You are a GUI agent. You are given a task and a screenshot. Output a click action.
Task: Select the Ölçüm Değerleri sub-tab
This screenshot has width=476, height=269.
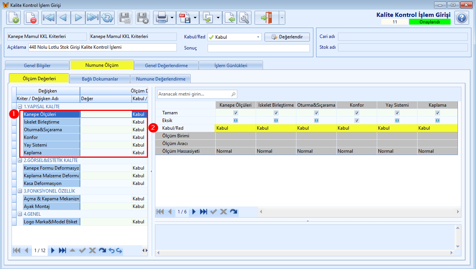coord(39,78)
